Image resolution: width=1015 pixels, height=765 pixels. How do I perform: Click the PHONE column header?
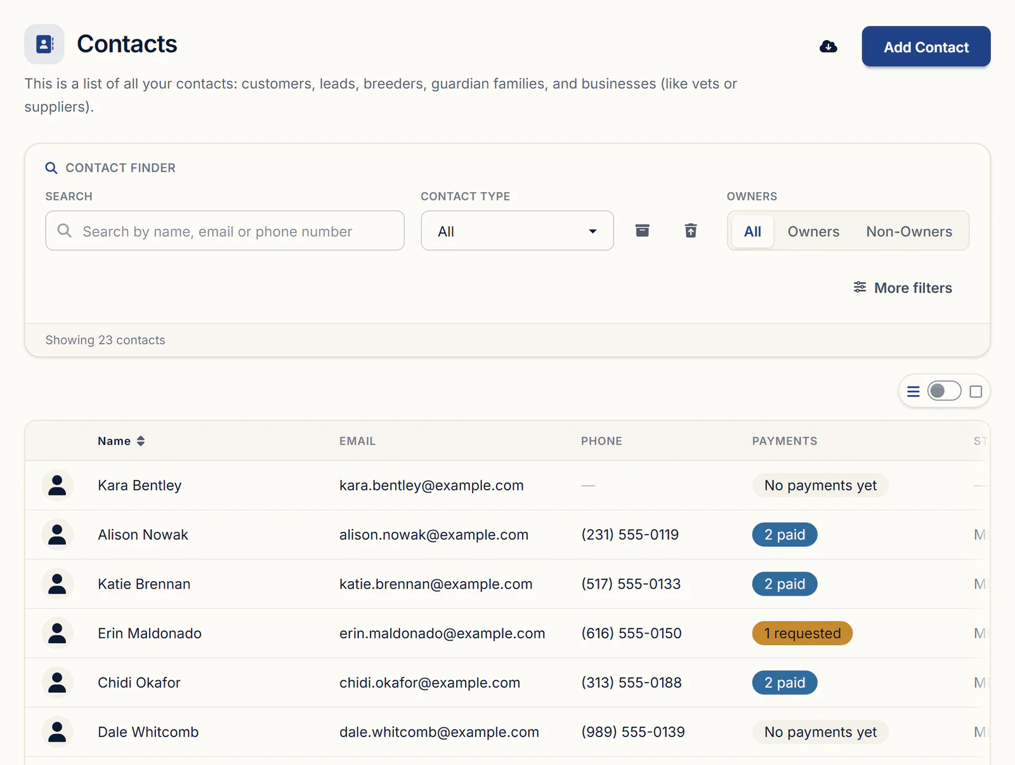601,441
